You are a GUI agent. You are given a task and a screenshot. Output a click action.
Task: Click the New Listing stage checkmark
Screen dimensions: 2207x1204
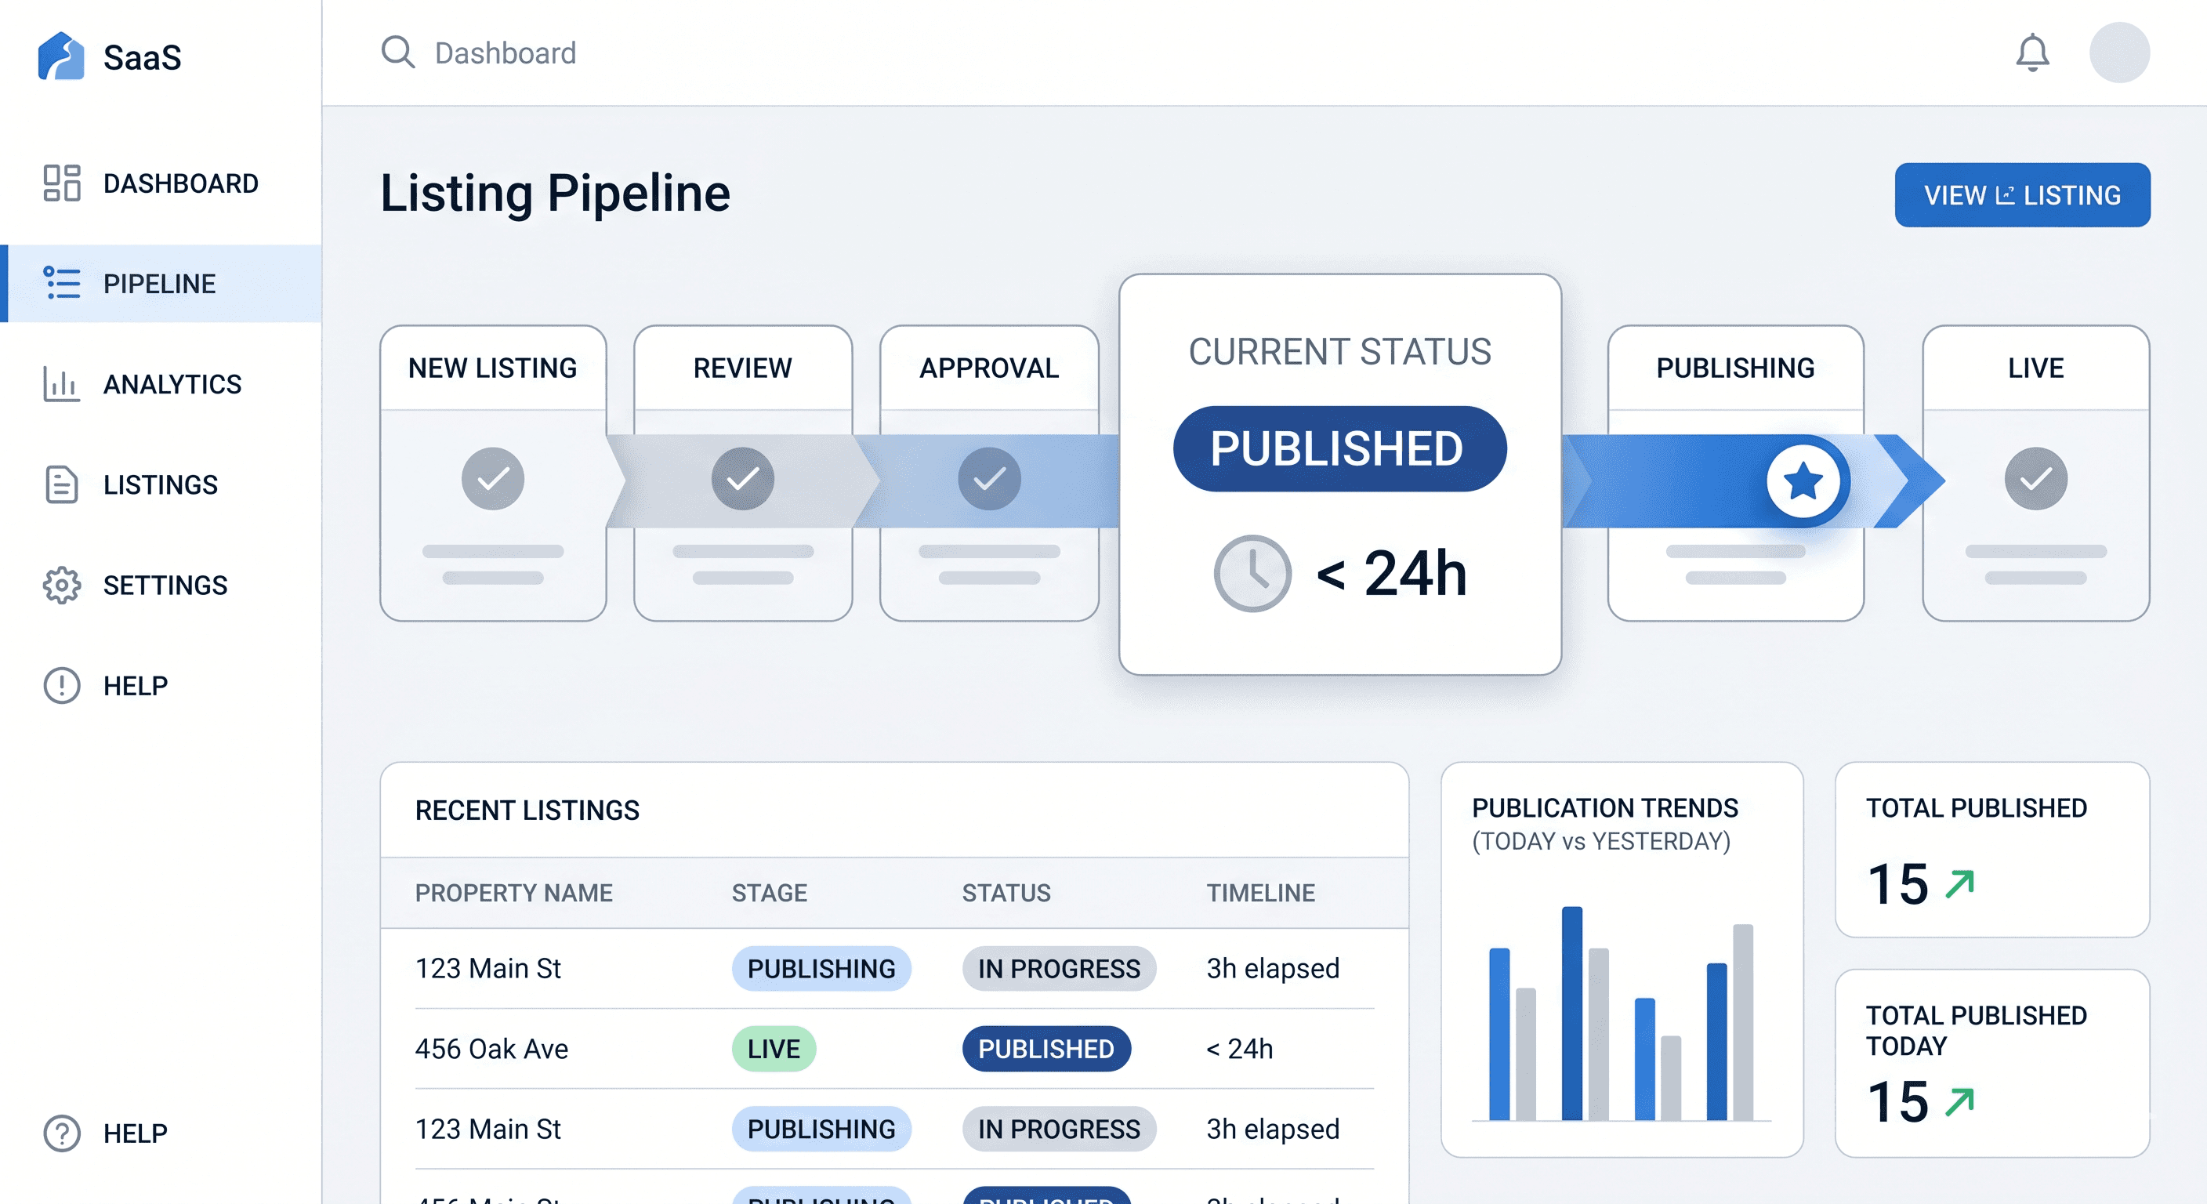pos(493,479)
